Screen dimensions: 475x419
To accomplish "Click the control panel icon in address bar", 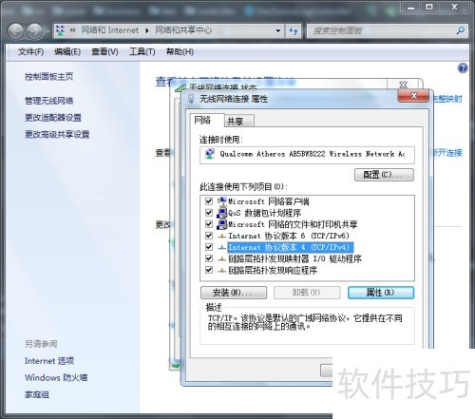I will tap(60, 30).
